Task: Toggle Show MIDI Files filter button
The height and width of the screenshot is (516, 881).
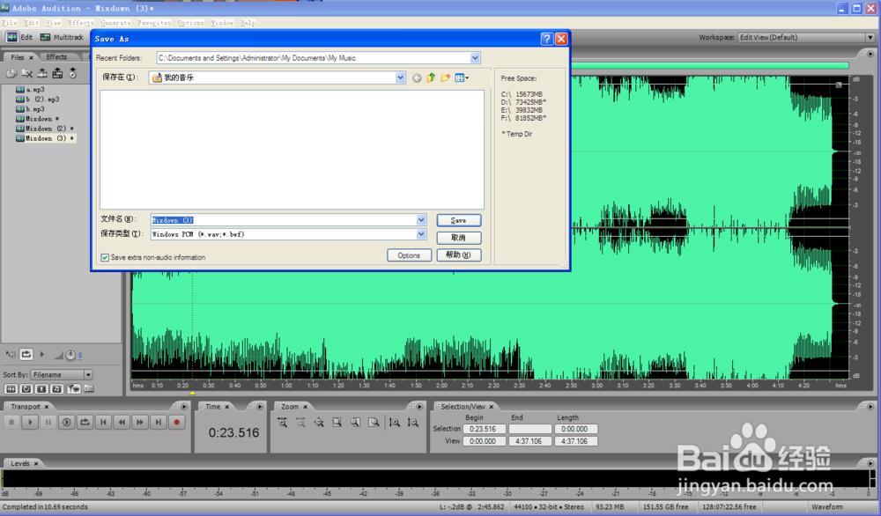Action: 56,388
